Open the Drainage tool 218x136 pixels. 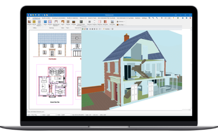click(x=74, y=23)
